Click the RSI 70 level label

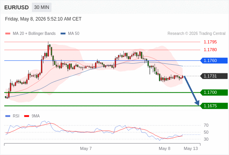coord(206,125)
